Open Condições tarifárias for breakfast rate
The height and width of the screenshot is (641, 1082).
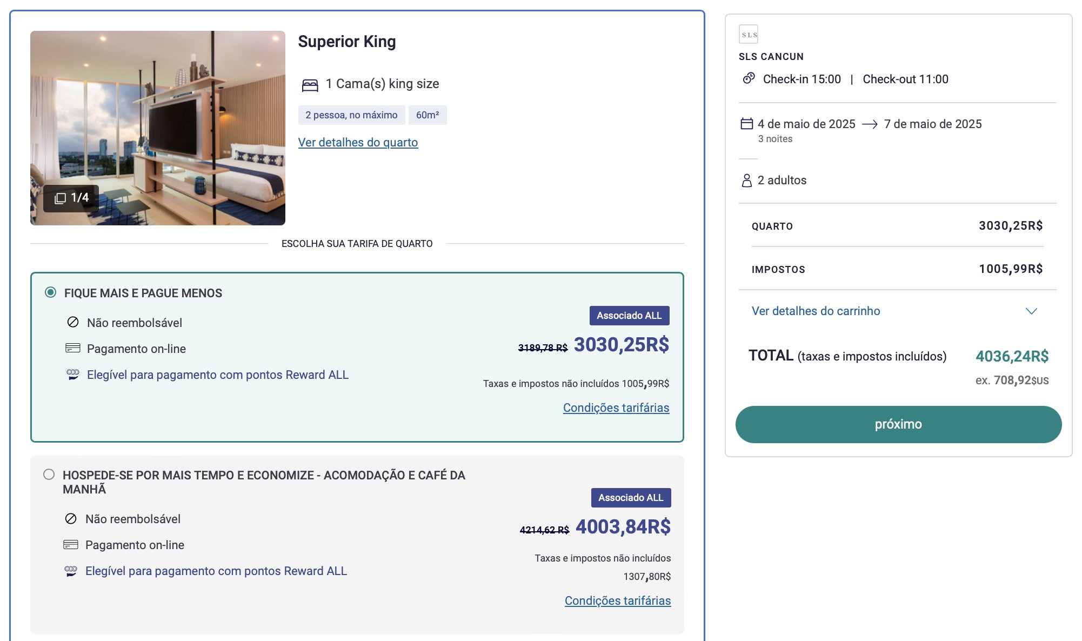[617, 600]
